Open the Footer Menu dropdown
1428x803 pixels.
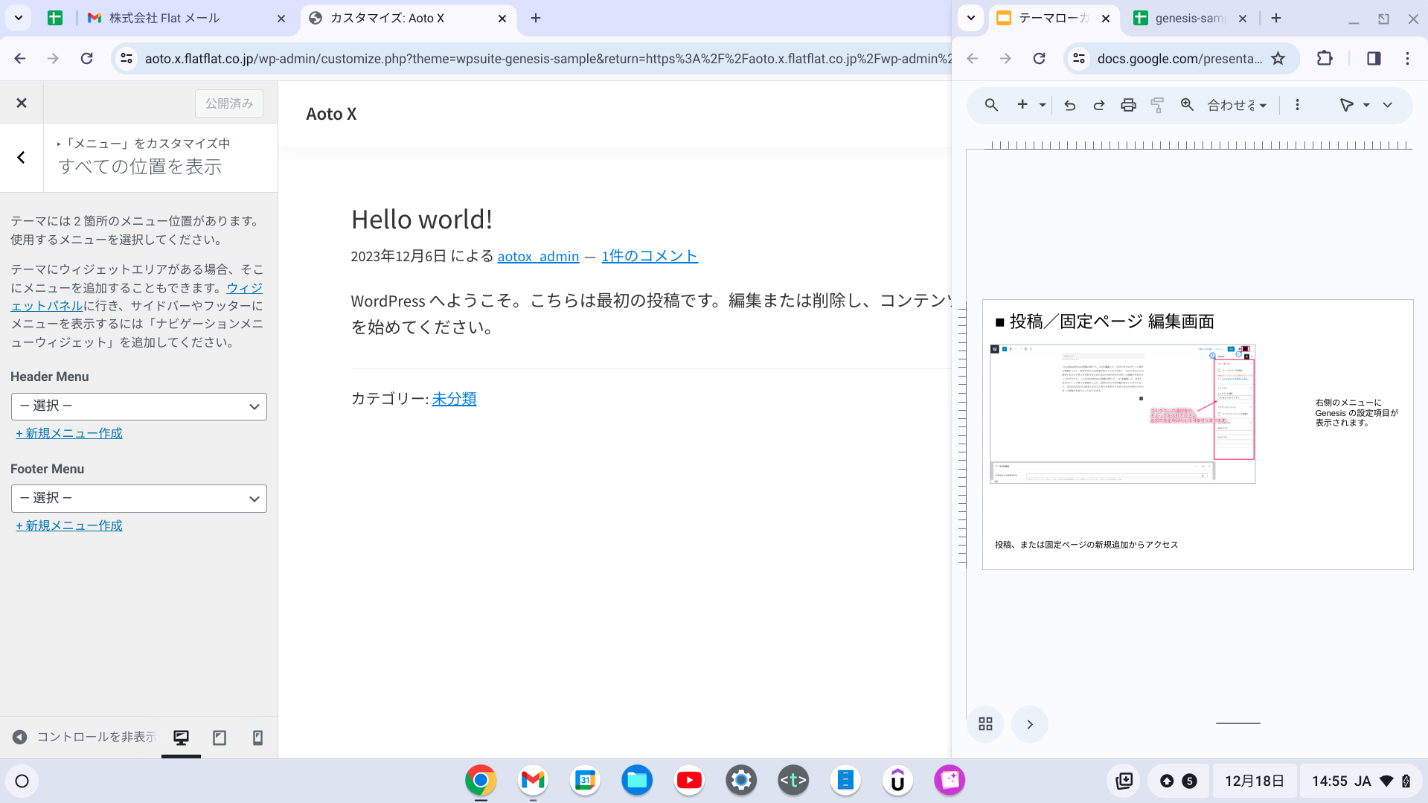139,499
